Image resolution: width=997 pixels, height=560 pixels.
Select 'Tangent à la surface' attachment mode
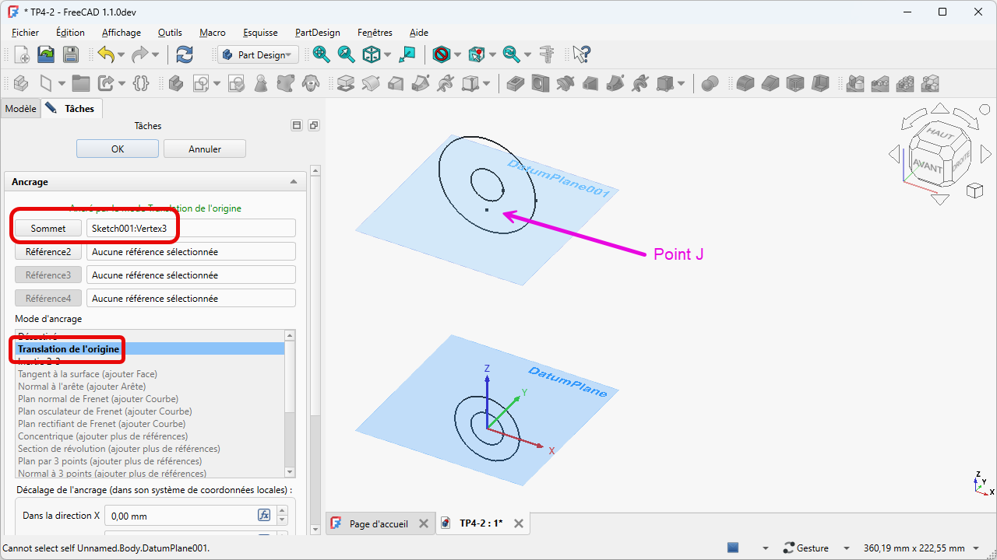(87, 374)
